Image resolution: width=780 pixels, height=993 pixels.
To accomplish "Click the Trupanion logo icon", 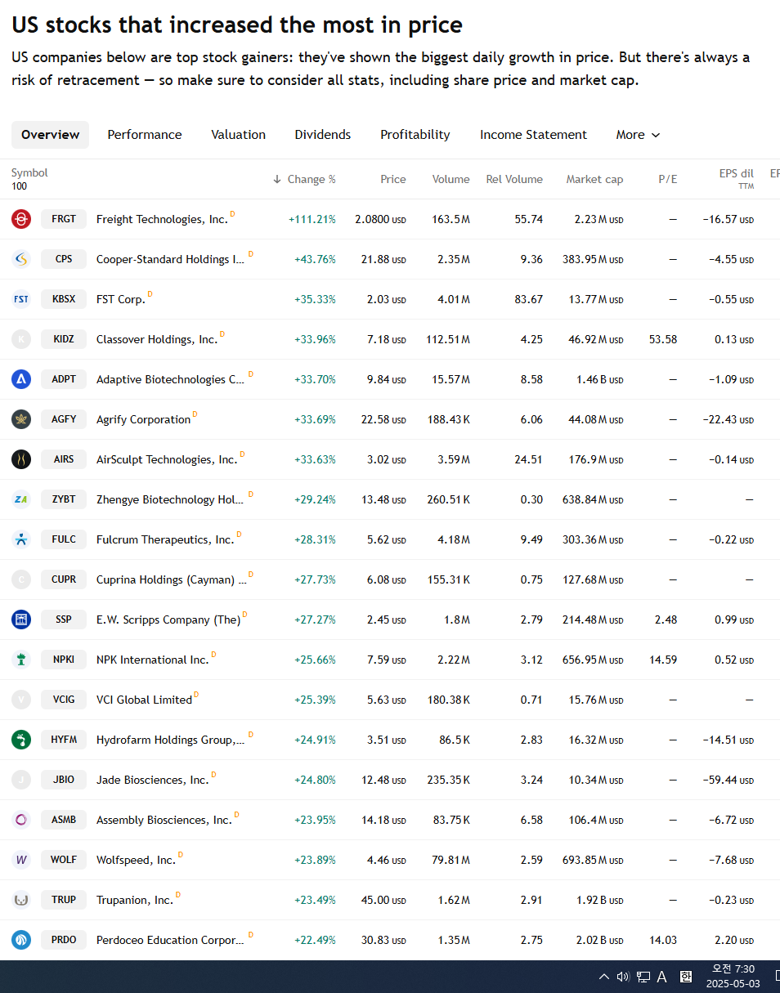I will [x=21, y=900].
